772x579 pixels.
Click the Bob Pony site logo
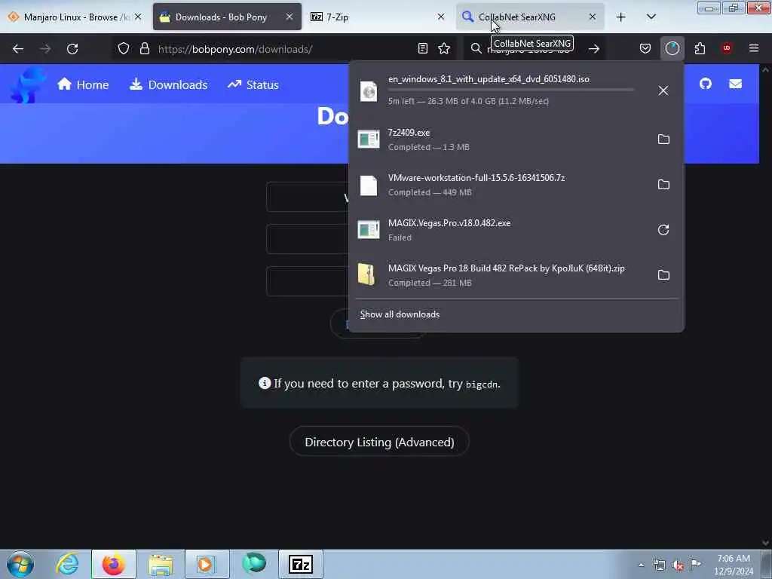pos(29,85)
